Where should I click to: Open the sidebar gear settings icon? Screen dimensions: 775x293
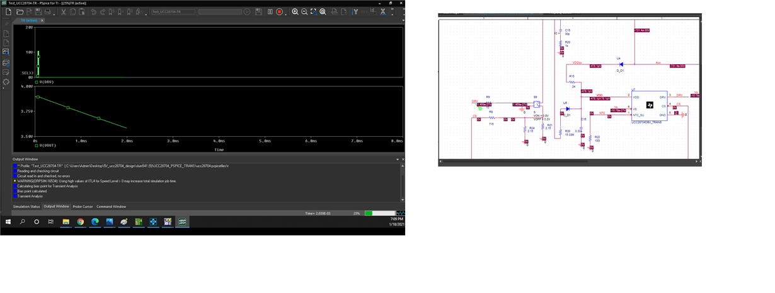[6, 83]
